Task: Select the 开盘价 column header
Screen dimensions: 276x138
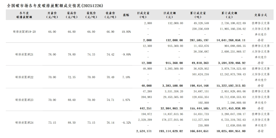Action: click(52, 15)
